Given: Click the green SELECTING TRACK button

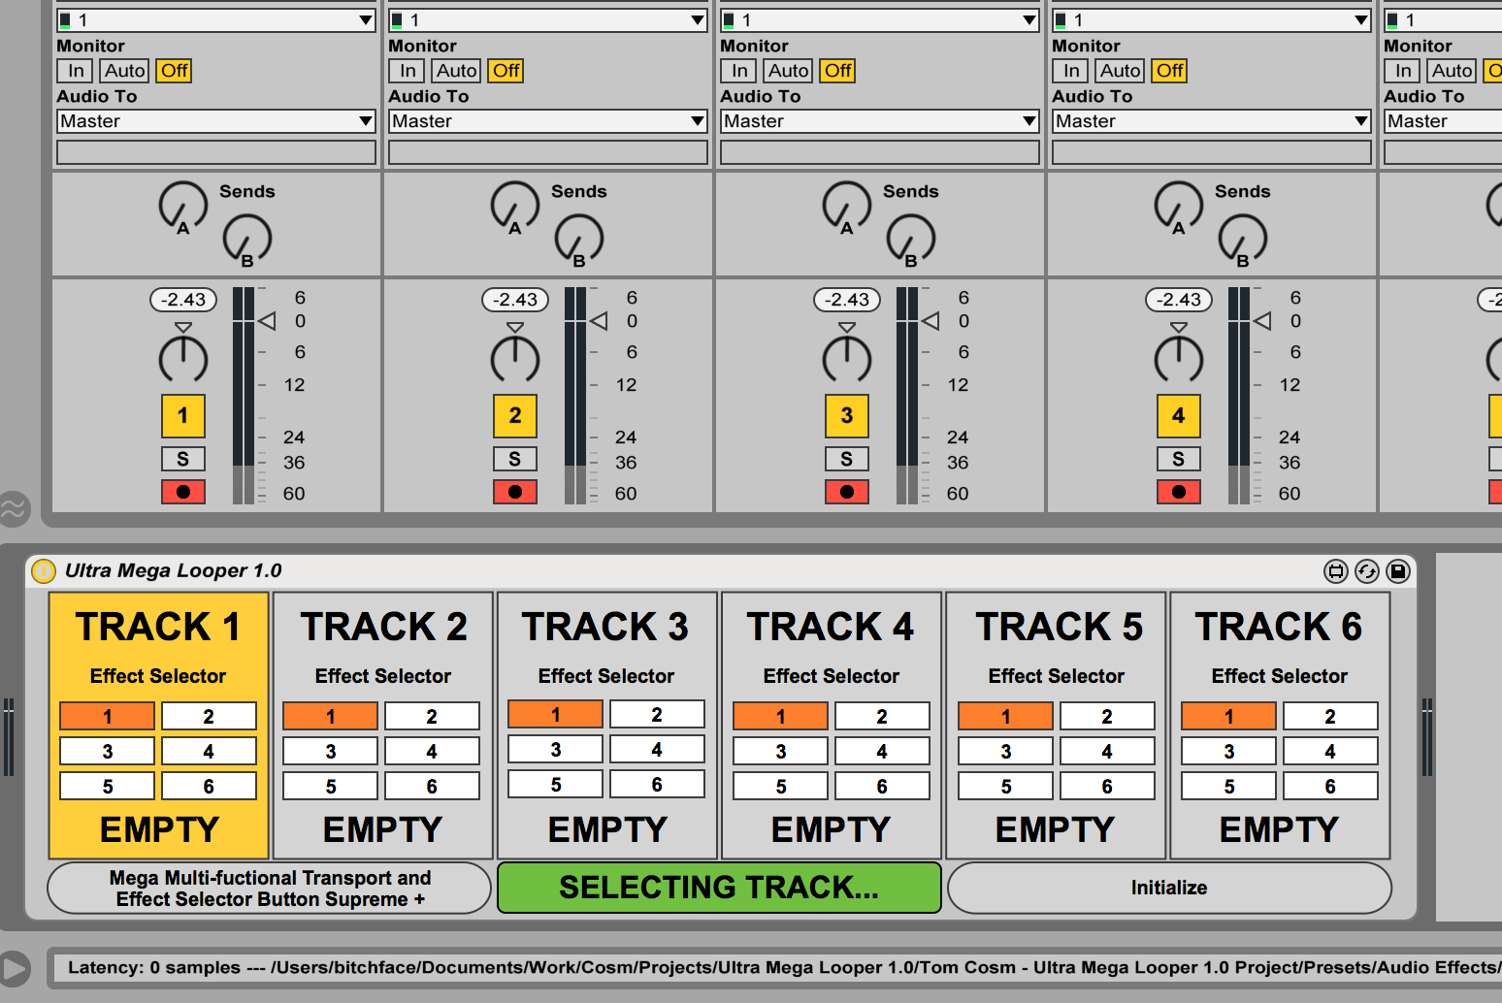Looking at the screenshot, I should click(719, 888).
